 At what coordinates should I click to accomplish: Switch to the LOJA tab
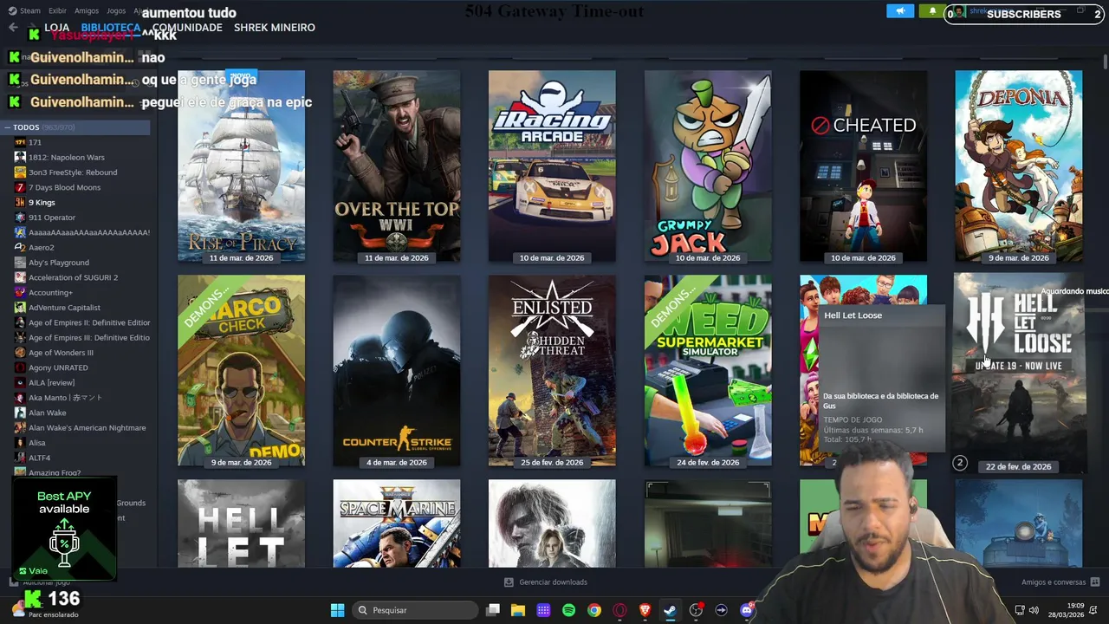click(x=57, y=28)
